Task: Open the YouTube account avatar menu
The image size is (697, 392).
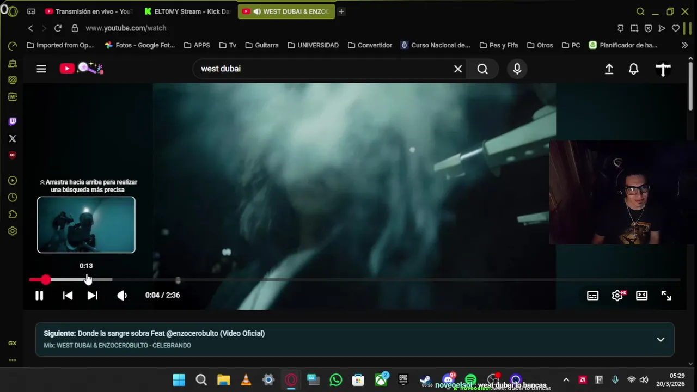Action: [663, 69]
